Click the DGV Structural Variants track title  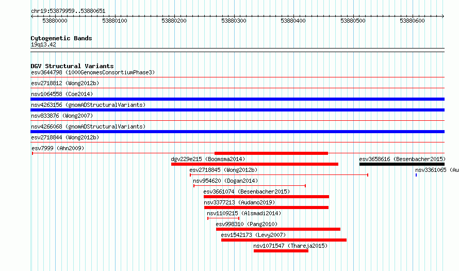pos(72,66)
